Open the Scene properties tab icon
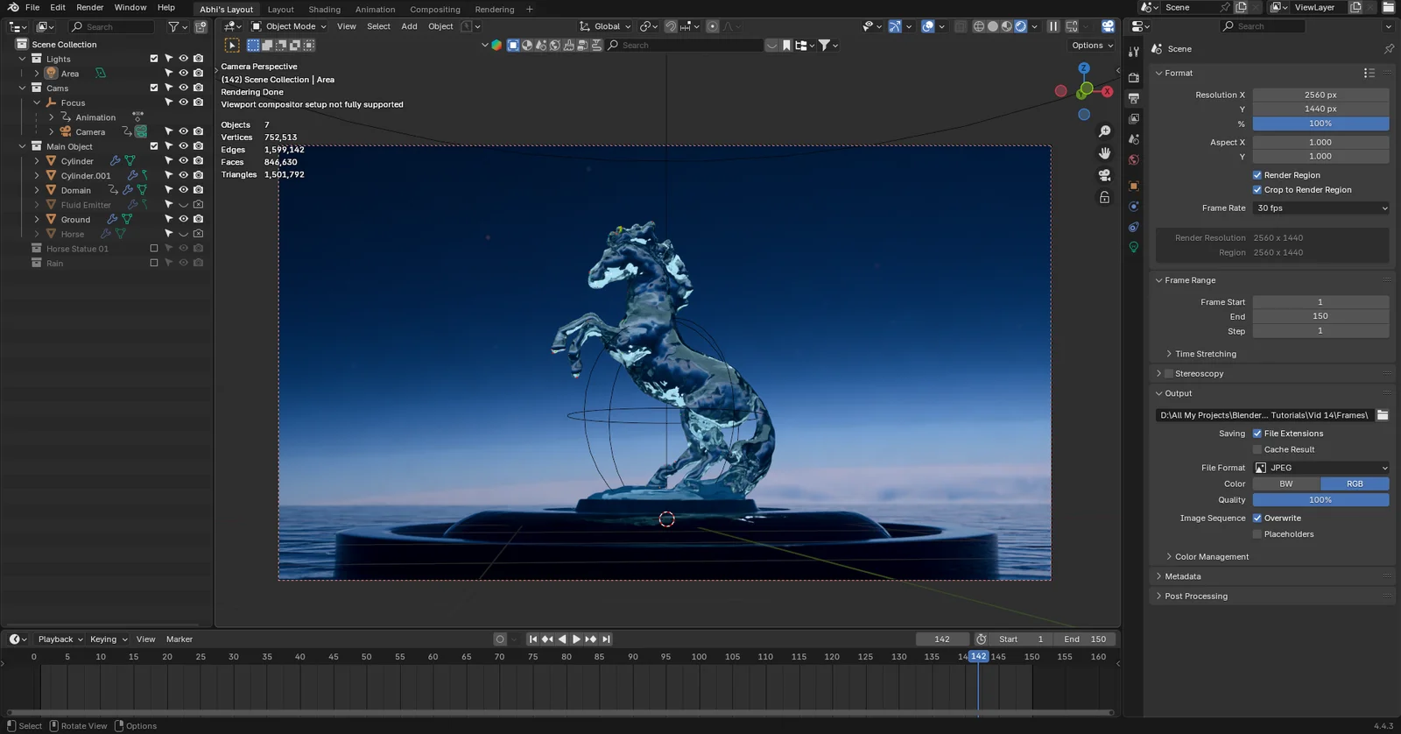The height and width of the screenshot is (734, 1401). pyautogui.click(x=1134, y=139)
